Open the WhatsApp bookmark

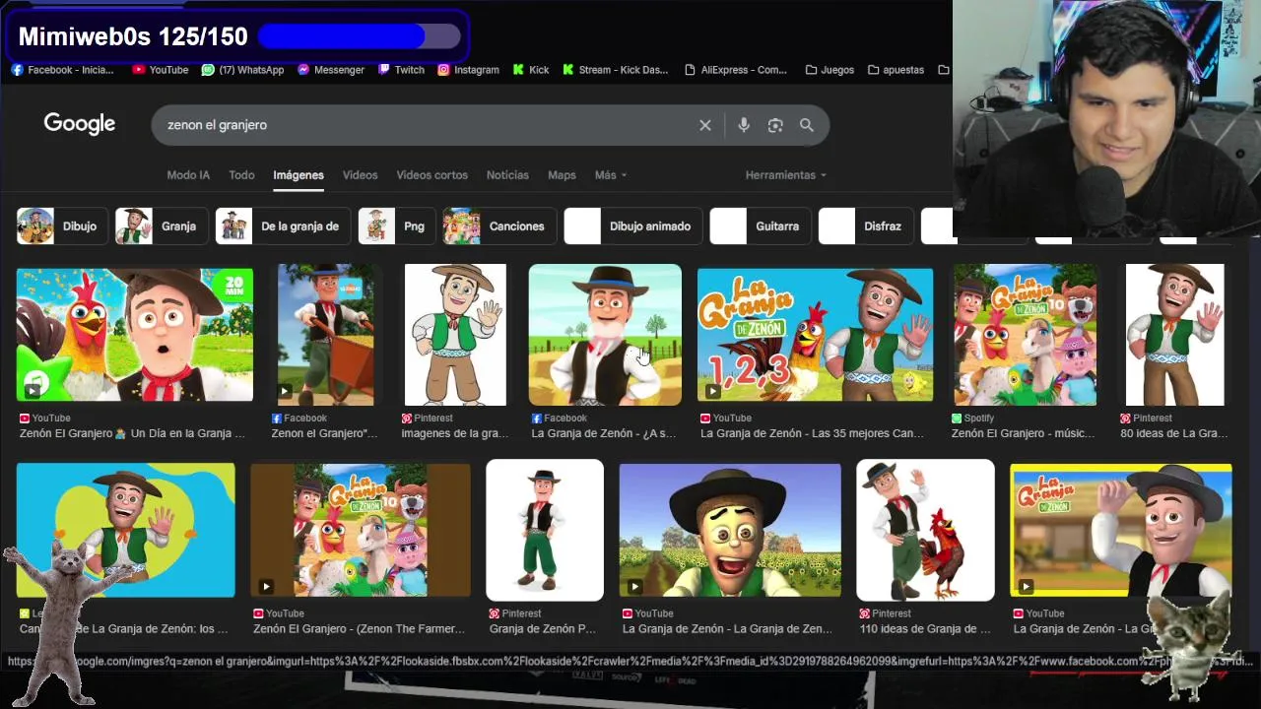pyautogui.click(x=242, y=70)
